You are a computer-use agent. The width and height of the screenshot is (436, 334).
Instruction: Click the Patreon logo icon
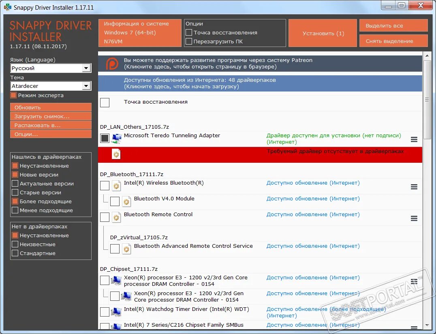point(112,64)
